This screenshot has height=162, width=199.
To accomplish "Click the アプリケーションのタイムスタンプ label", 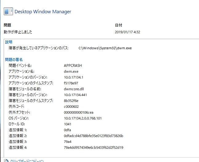I will click(x=31, y=83).
